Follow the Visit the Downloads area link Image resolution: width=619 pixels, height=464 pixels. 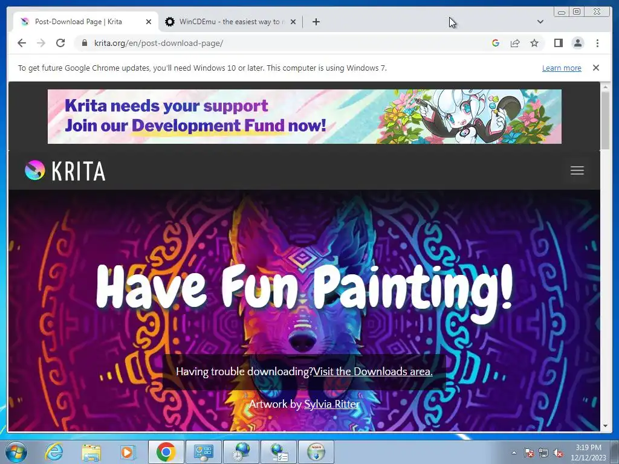[x=372, y=372]
